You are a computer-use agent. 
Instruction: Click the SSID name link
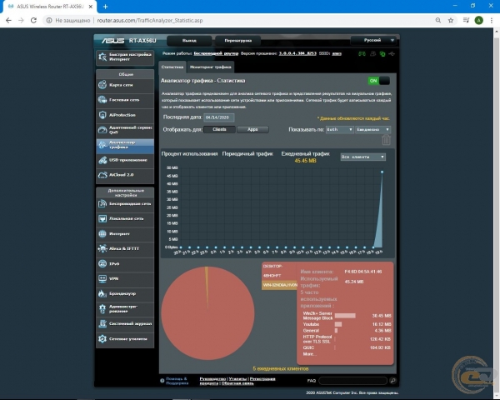point(337,53)
